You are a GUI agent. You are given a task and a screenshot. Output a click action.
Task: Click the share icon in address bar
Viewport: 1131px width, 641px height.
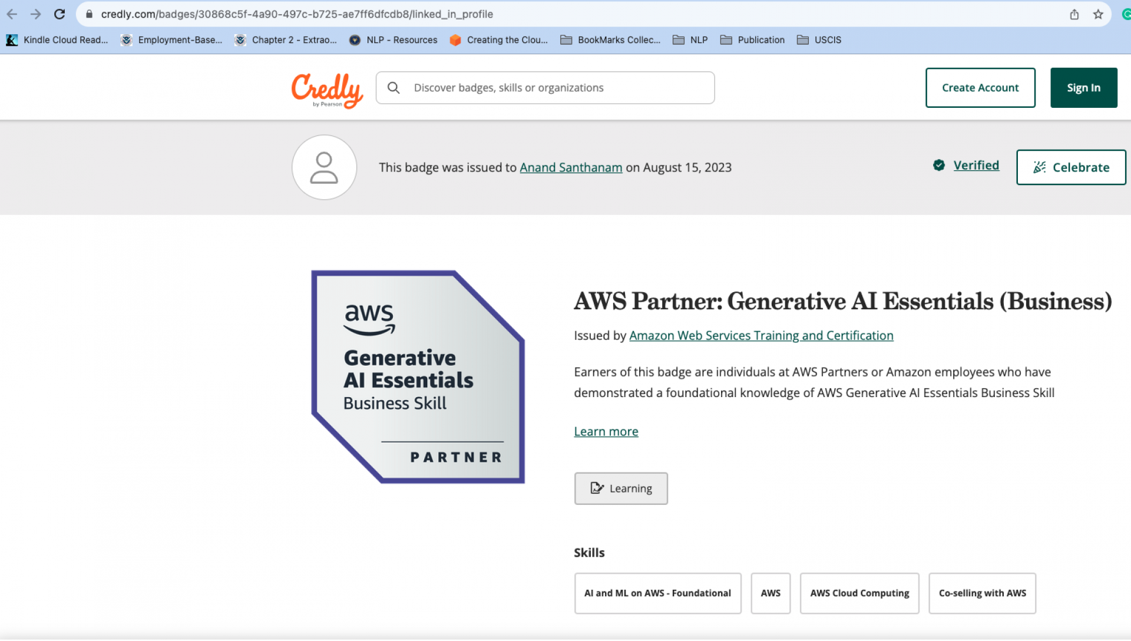click(x=1074, y=14)
